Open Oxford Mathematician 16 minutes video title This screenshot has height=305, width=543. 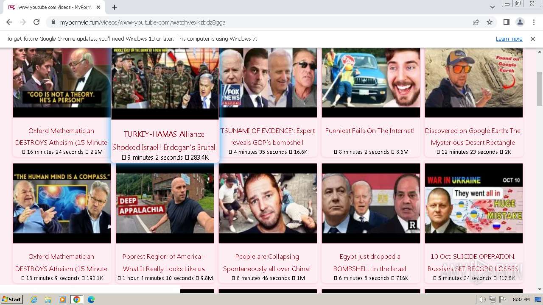click(62, 136)
